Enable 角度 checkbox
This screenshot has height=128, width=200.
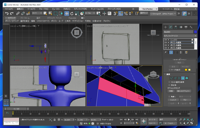coord(169,97)
